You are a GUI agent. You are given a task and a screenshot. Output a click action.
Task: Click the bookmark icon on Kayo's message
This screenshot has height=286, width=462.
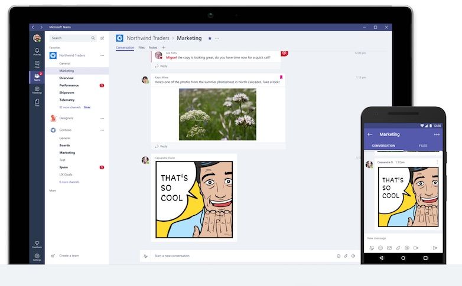[281, 77]
